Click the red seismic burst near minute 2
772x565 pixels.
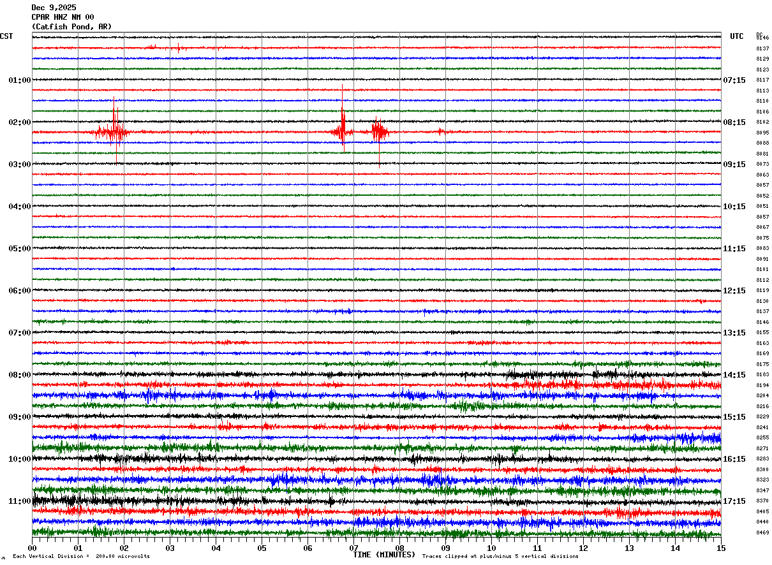tap(113, 131)
